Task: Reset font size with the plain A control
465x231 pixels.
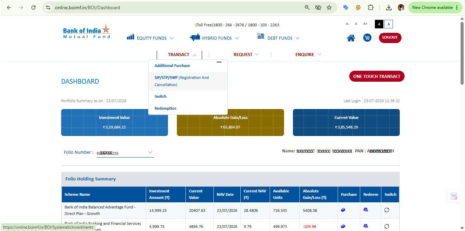Action: click(x=356, y=24)
